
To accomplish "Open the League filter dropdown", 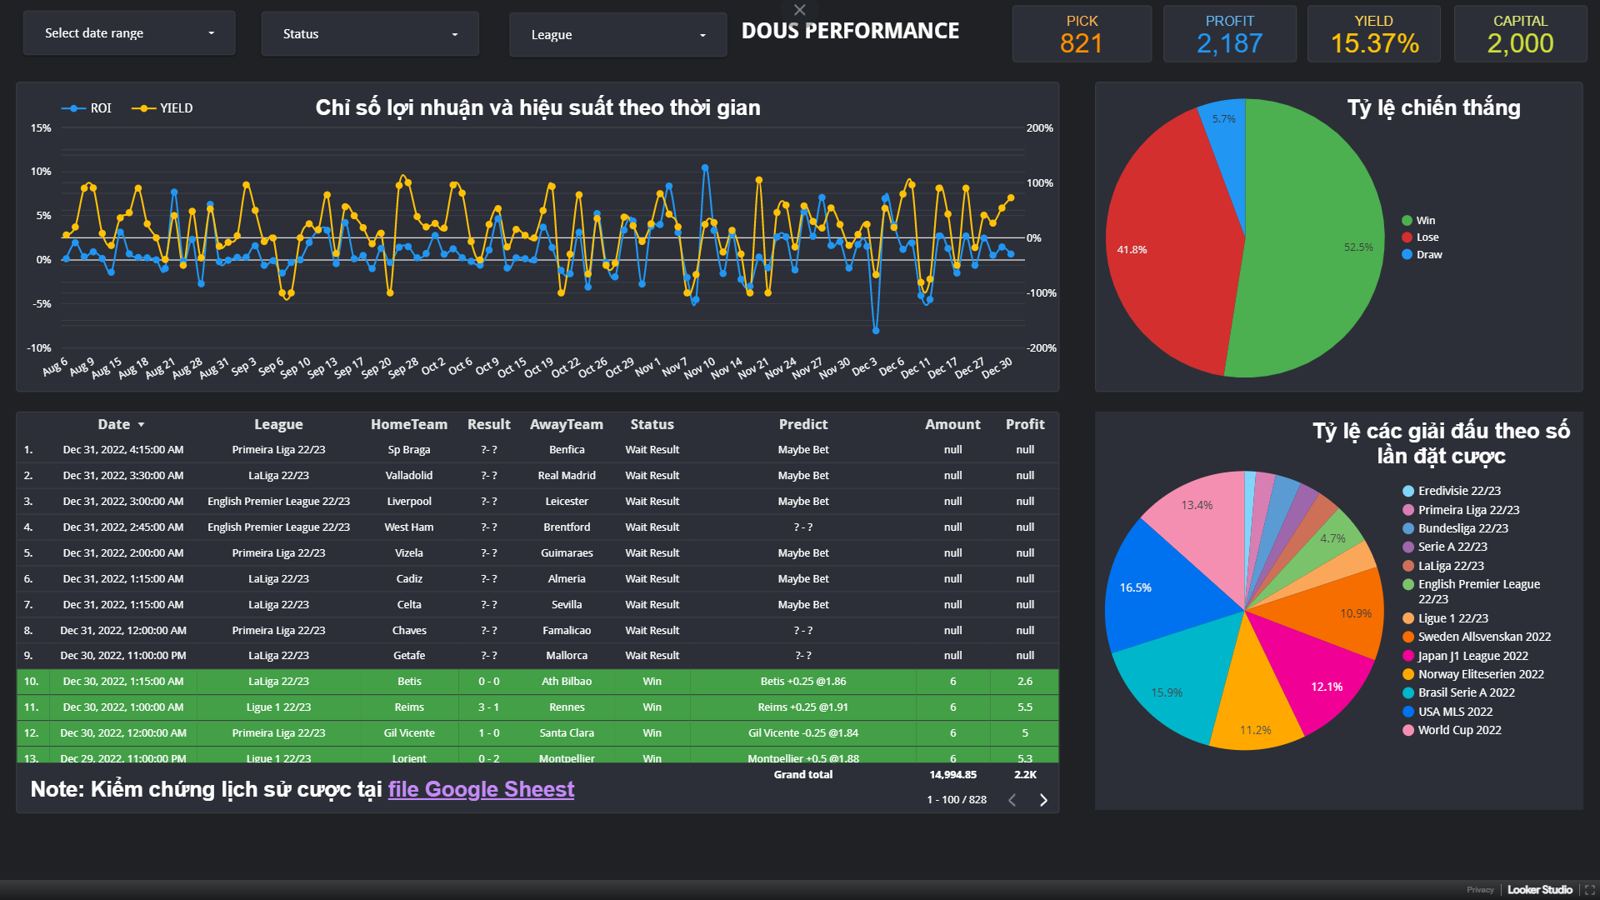I will pyautogui.click(x=617, y=35).
